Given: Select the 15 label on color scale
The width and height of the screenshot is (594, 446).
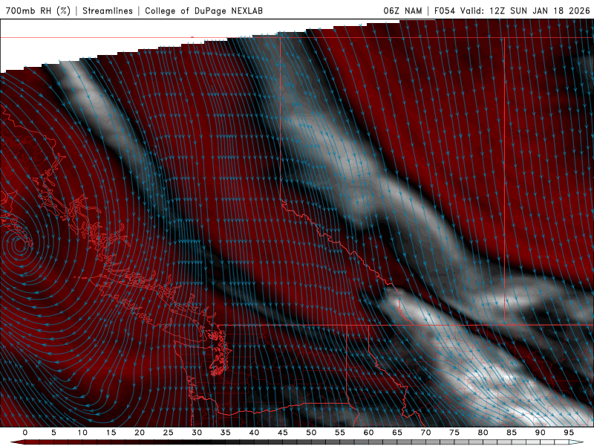Looking at the screenshot, I should (x=111, y=433).
